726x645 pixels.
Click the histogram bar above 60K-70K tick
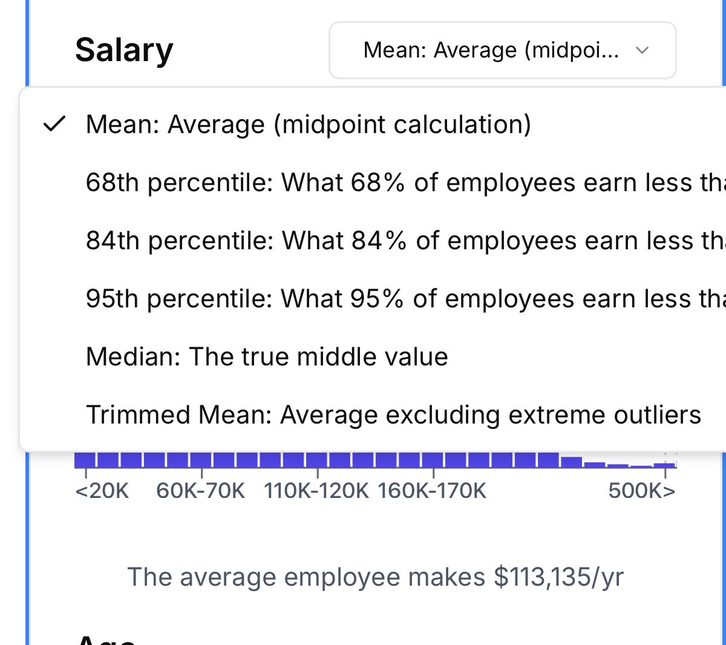point(201,460)
